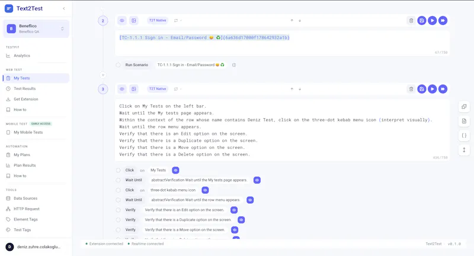The height and width of the screenshot is (256, 474).
Task: Click the image icon on step 3
Action: (x=134, y=89)
